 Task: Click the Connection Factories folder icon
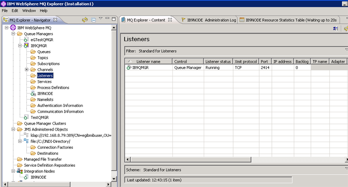[x=33, y=147]
